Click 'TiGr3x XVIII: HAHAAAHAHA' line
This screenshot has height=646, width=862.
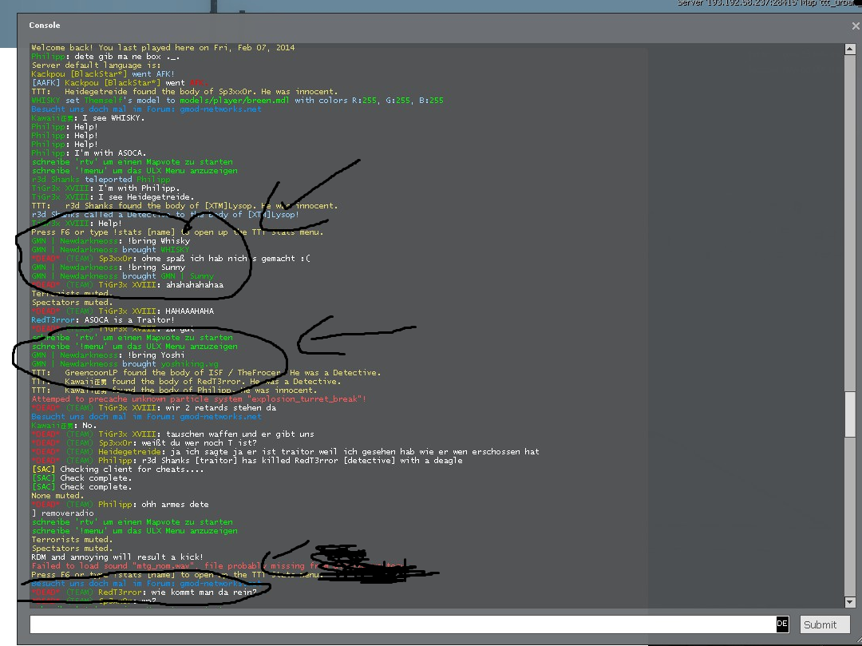tap(123, 311)
